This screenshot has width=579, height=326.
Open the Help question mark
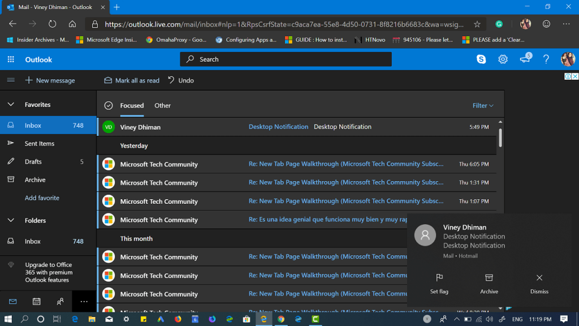[x=546, y=59]
